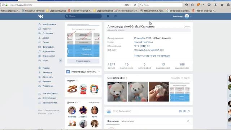231x130 pixels.
Task: Go to Моя Страница in sidebar
Action: 49,24
